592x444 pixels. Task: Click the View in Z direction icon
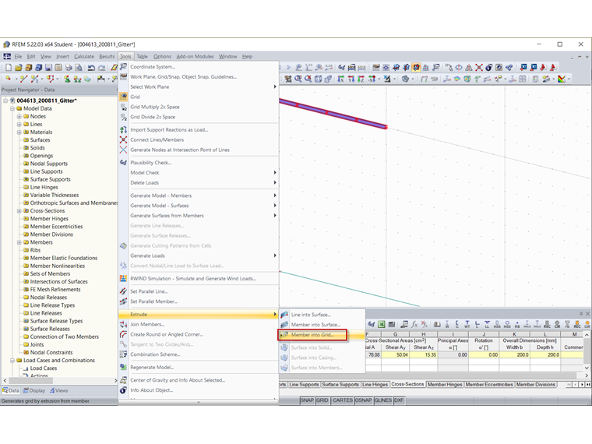coord(361,79)
